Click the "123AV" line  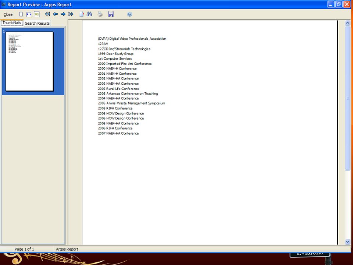[103, 44]
